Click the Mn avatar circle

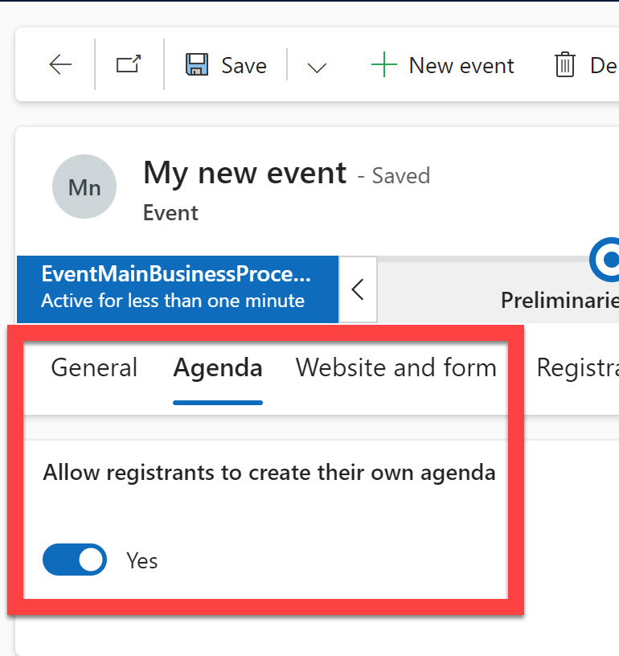[x=84, y=187]
